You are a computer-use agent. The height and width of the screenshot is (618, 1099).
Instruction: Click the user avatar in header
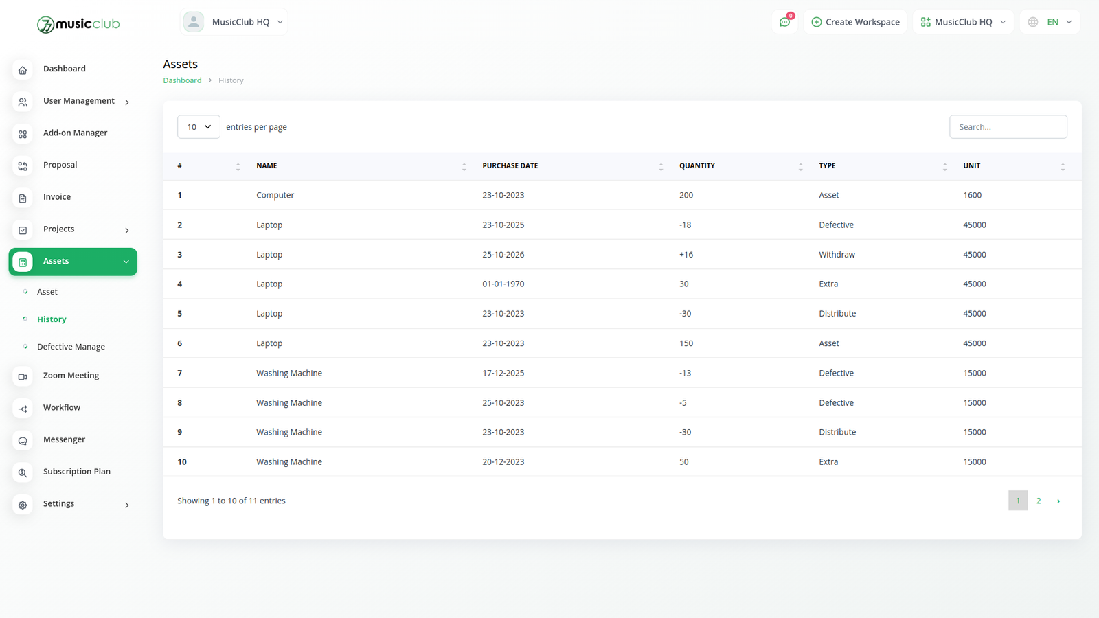coord(194,22)
